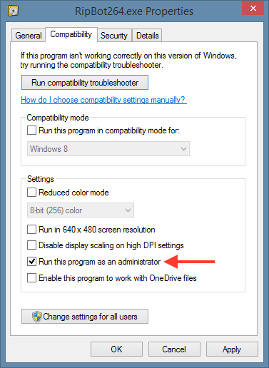Click Run compatibility troubleshooter button

click(85, 83)
